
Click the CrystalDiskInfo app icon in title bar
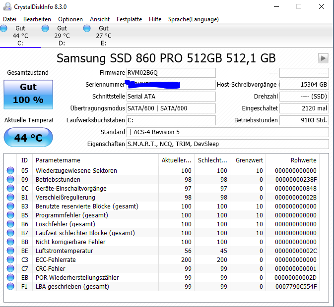click(7, 6)
